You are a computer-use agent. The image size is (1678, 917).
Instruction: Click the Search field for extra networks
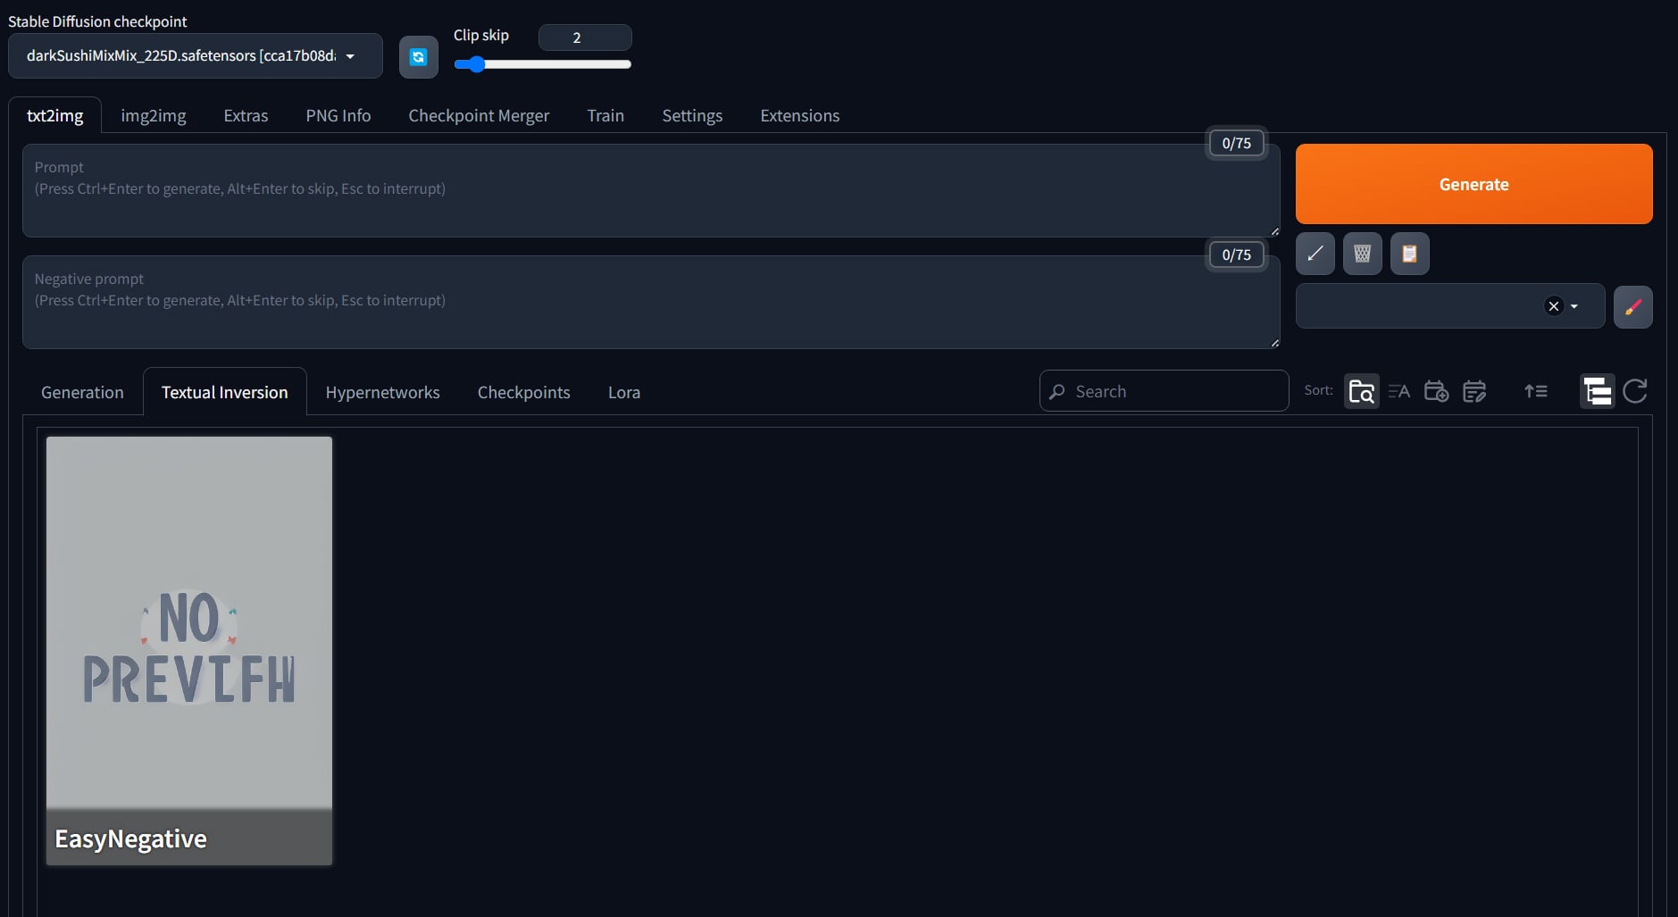tap(1164, 391)
